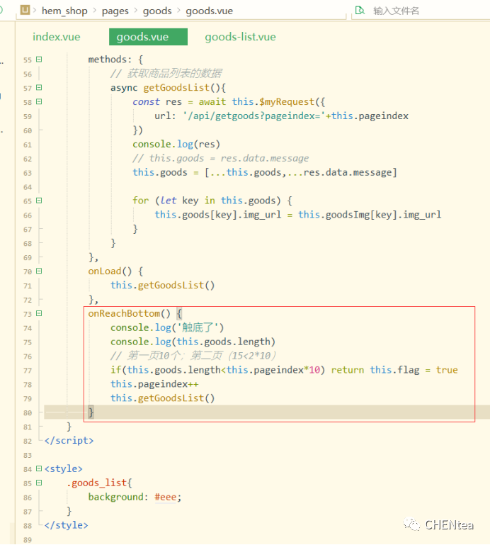This screenshot has height=545, width=490.
Task: Switch to the index.vue tab
Action: point(57,37)
